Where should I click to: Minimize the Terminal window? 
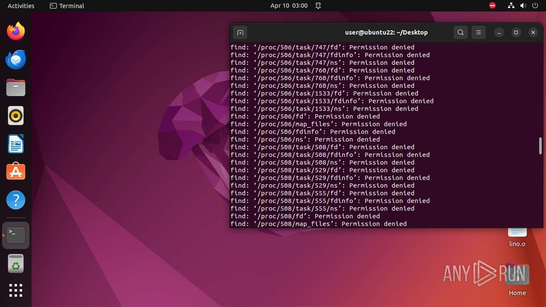click(499, 32)
